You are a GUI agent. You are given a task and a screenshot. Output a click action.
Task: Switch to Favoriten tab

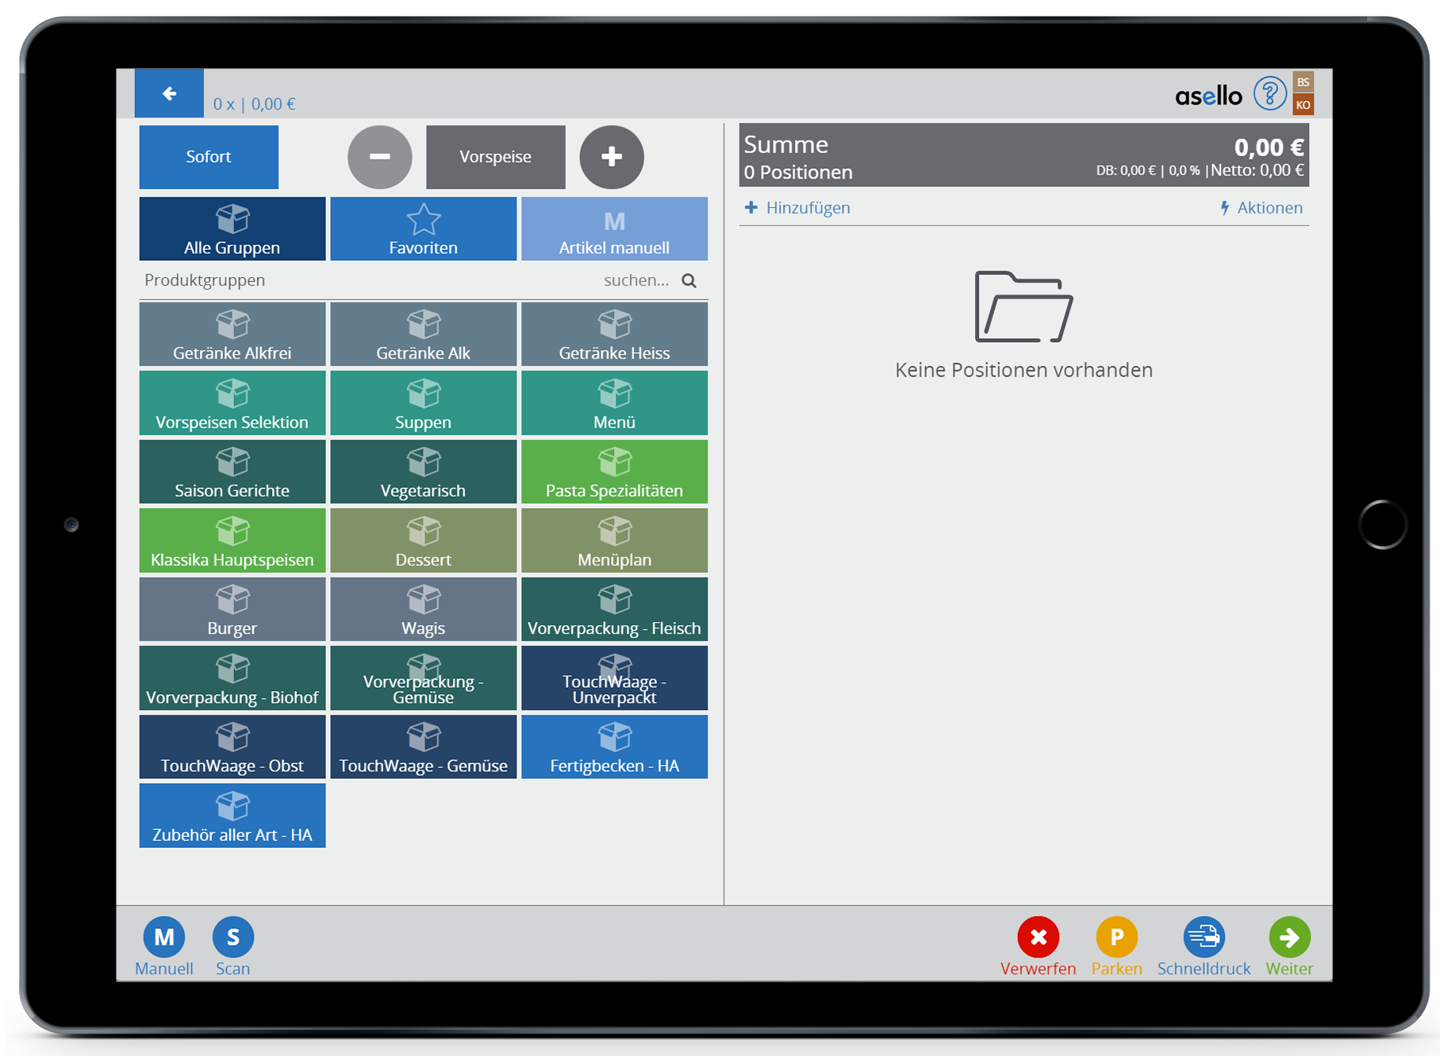pos(423,229)
